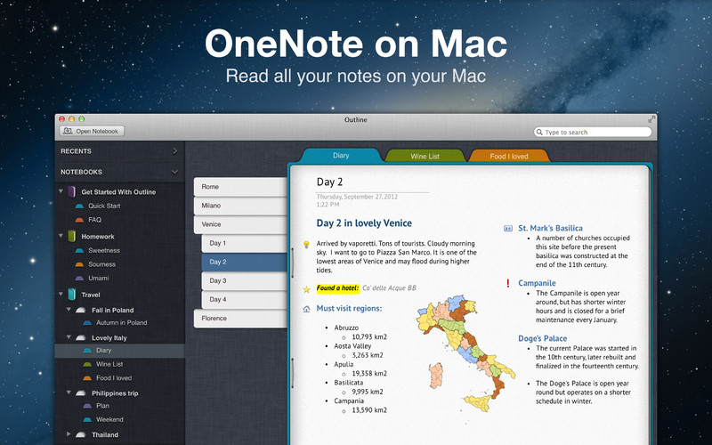Click the orange FAQ section icon
712x445 pixels.
79,220
